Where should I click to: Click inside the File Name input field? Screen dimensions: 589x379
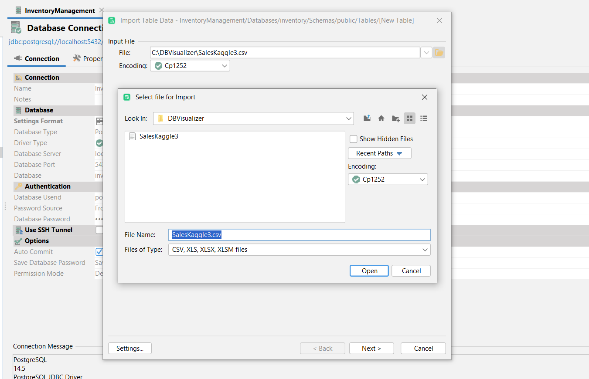[x=299, y=234]
